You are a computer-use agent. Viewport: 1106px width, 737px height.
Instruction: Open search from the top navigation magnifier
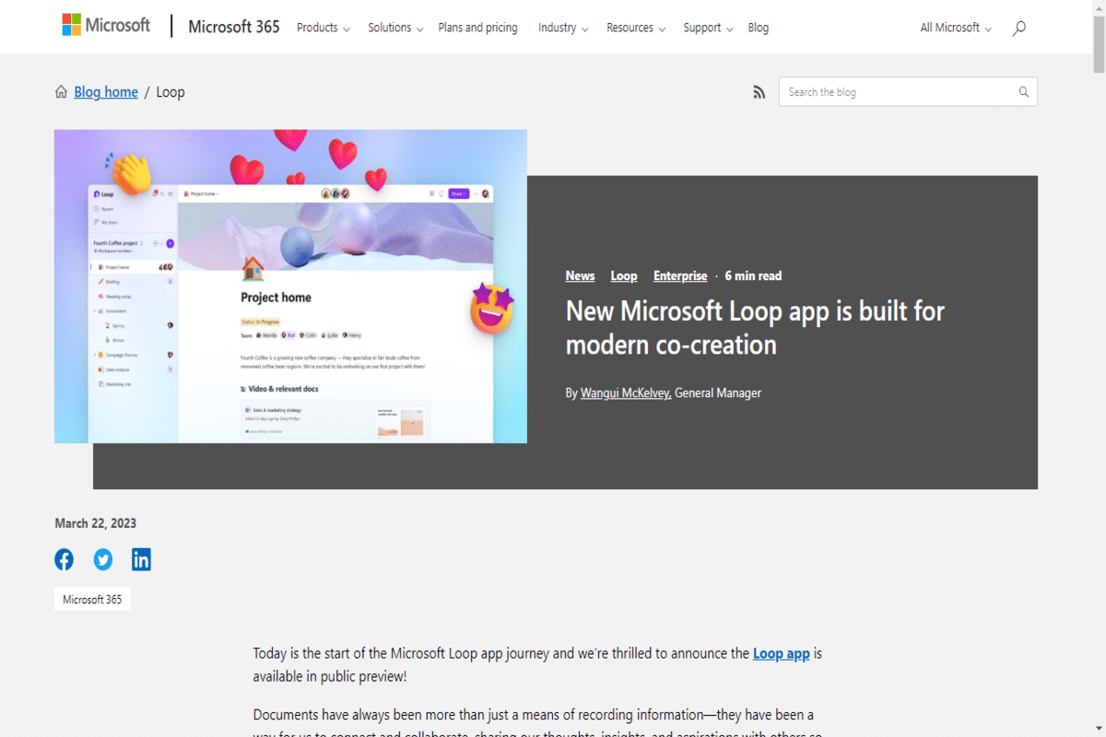point(1018,28)
